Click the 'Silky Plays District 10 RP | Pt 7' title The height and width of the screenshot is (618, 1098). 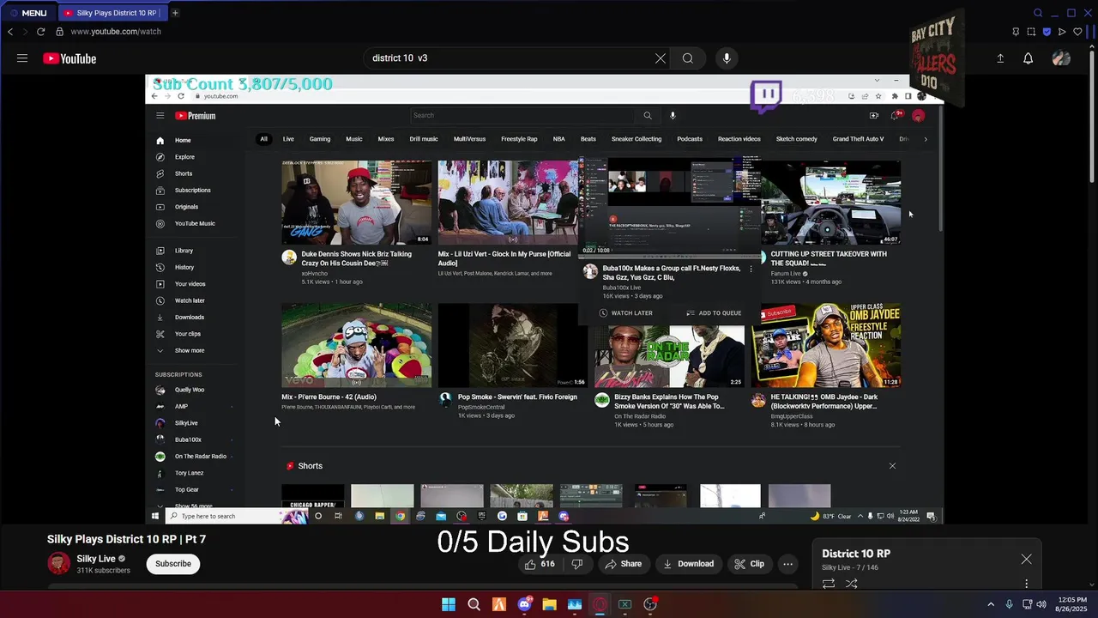coord(126,539)
